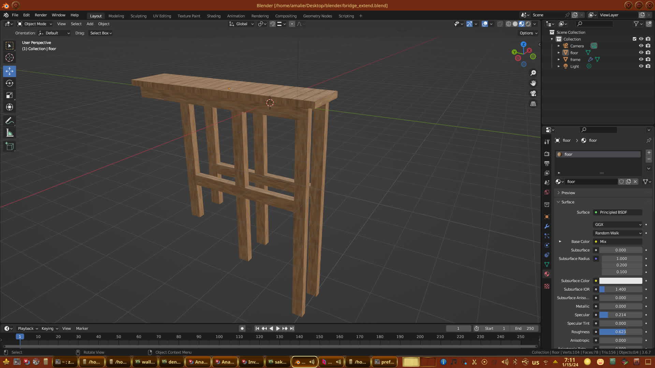Open the Modifiers wrench properties tab

coord(547,226)
